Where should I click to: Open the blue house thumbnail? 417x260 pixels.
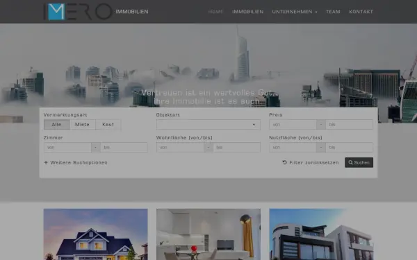click(95, 234)
